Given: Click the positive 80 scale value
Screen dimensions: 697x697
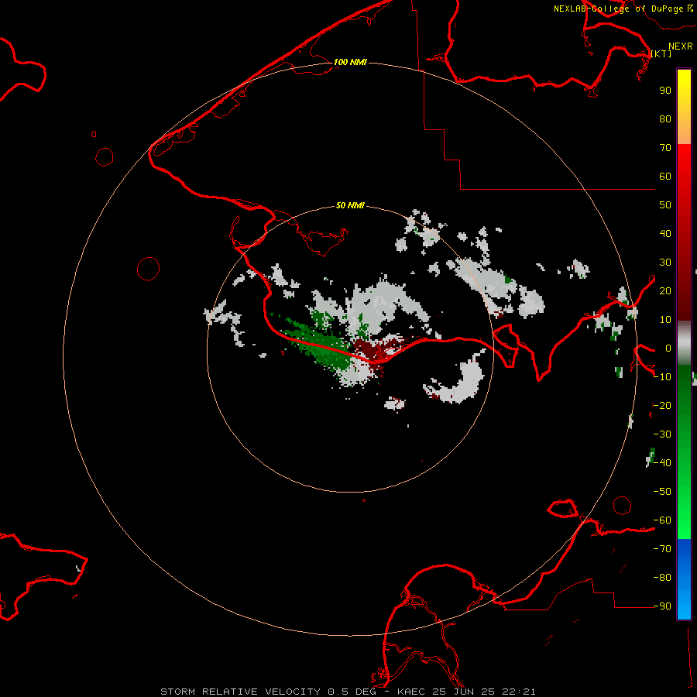Looking at the screenshot, I should coord(665,118).
